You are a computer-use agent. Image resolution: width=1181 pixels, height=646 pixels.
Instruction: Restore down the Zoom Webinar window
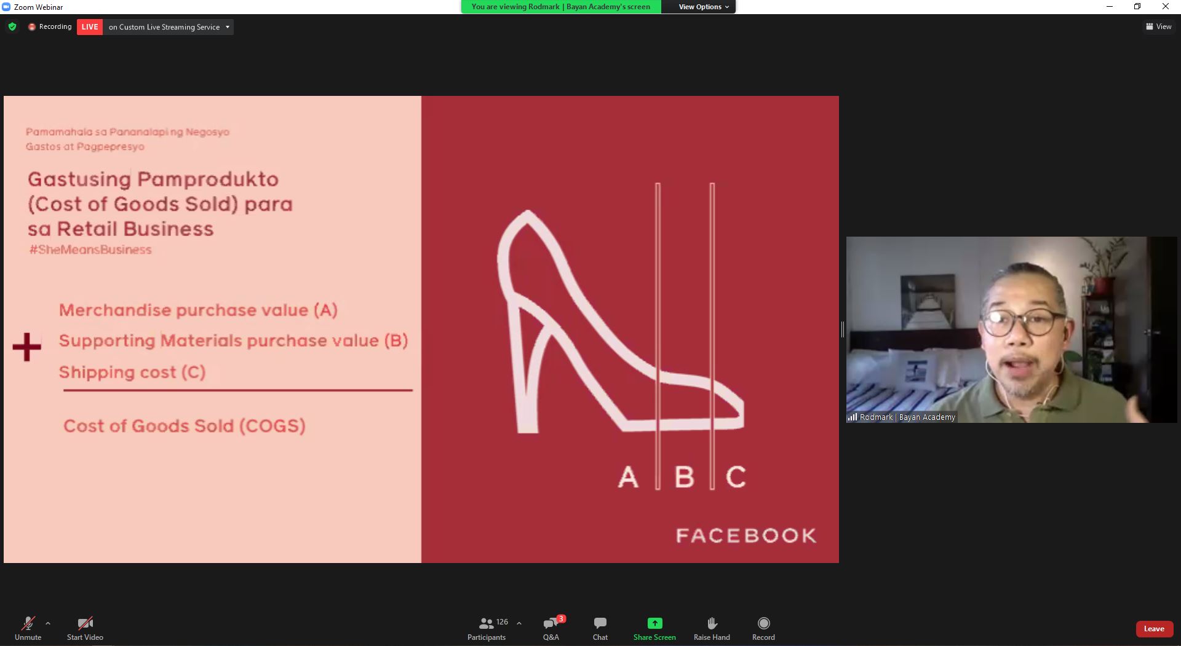click(1137, 7)
